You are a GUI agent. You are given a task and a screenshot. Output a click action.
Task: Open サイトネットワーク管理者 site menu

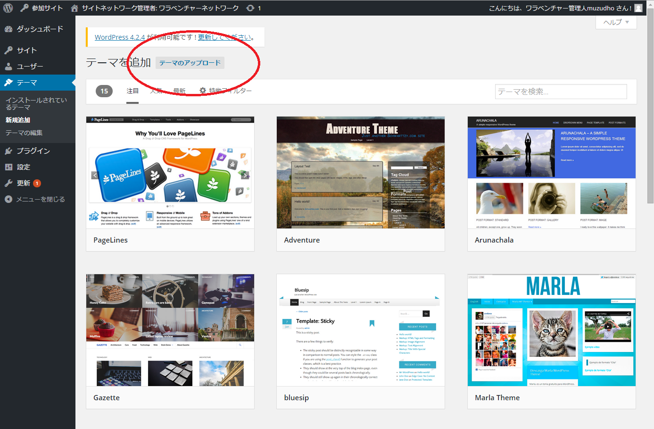tap(155, 8)
